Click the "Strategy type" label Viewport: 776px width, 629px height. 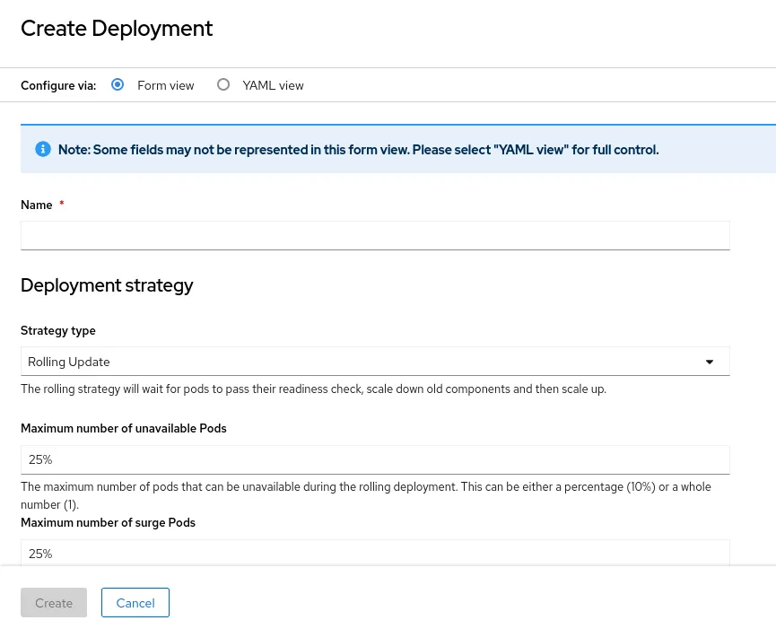point(58,330)
